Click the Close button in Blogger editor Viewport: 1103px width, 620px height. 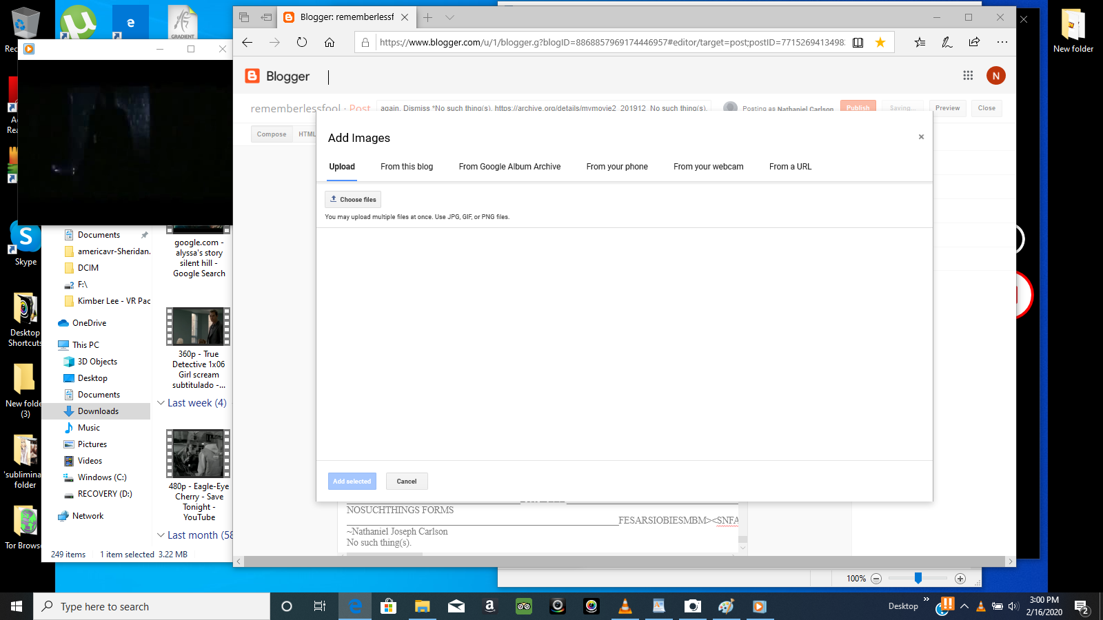pyautogui.click(x=986, y=108)
